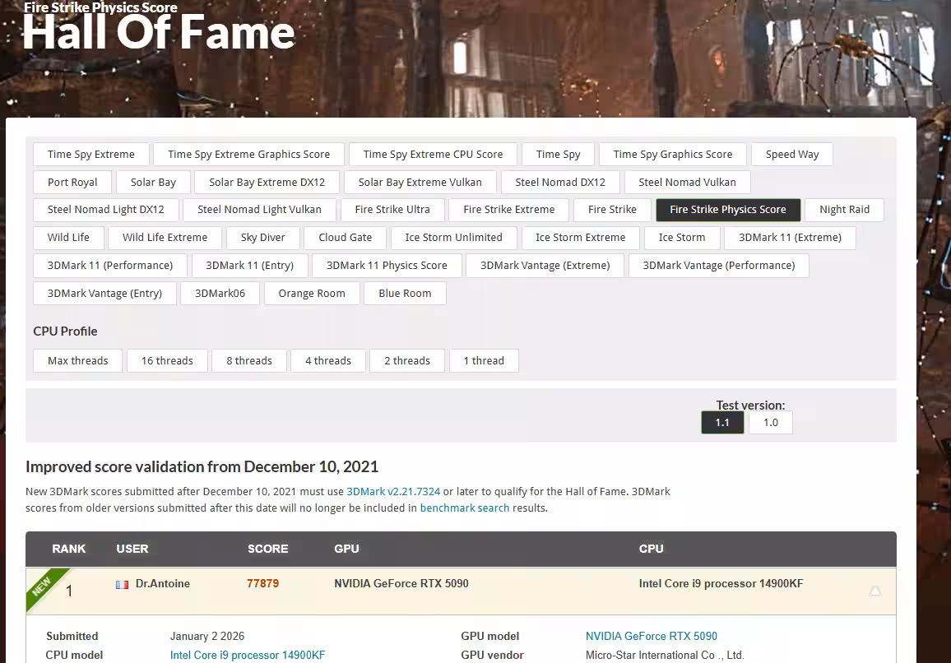Switch to Time Spy Extreme benchmark
The height and width of the screenshot is (663, 951).
coord(91,155)
